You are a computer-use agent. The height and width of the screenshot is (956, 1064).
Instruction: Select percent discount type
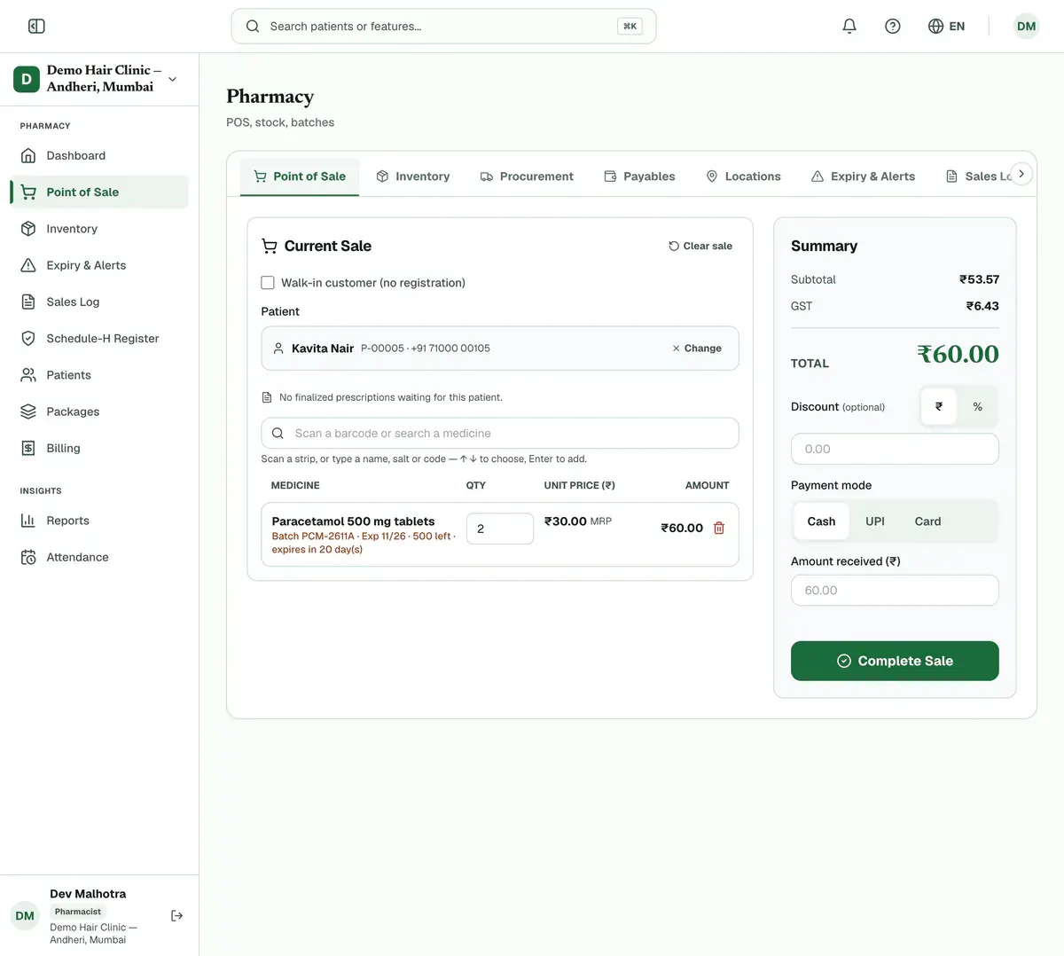point(978,407)
